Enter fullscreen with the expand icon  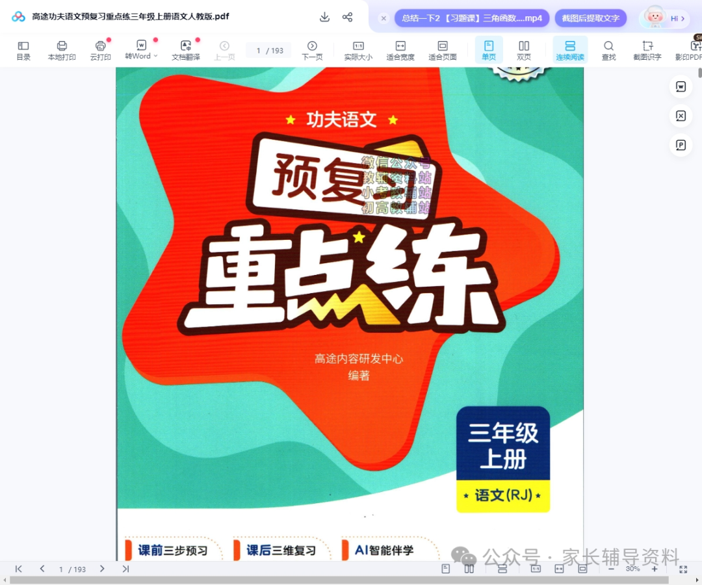[x=683, y=569]
